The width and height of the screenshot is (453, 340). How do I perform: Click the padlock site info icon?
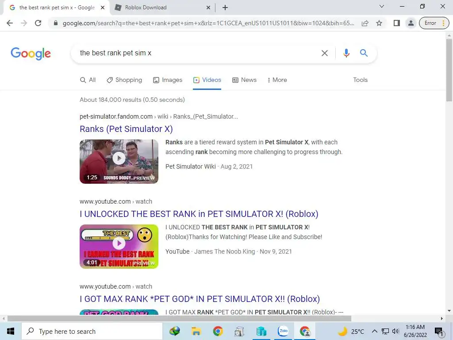[56, 23]
